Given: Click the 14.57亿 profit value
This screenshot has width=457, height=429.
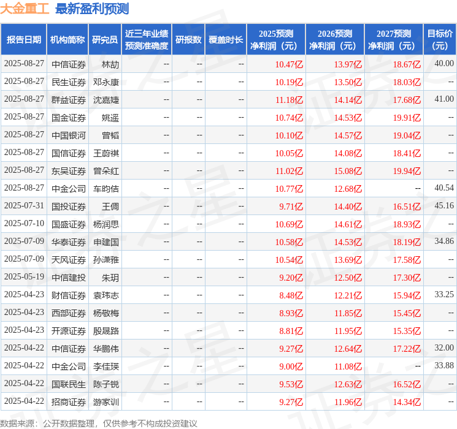Looking at the screenshot, I should tap(348, 135).
